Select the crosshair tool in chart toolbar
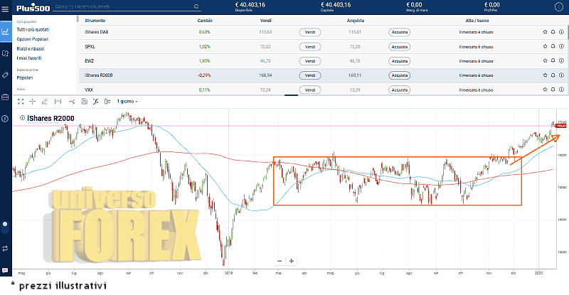 click(33, 101)
